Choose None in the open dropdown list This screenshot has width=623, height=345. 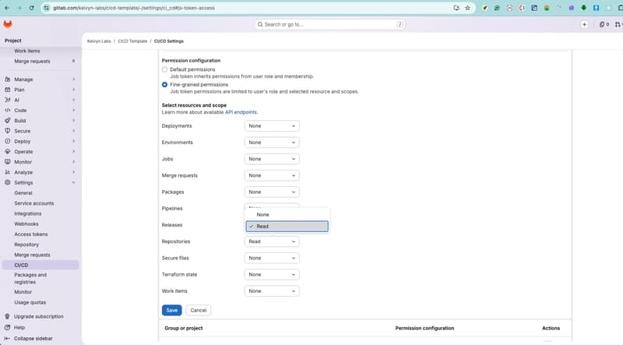click(287, 215)
